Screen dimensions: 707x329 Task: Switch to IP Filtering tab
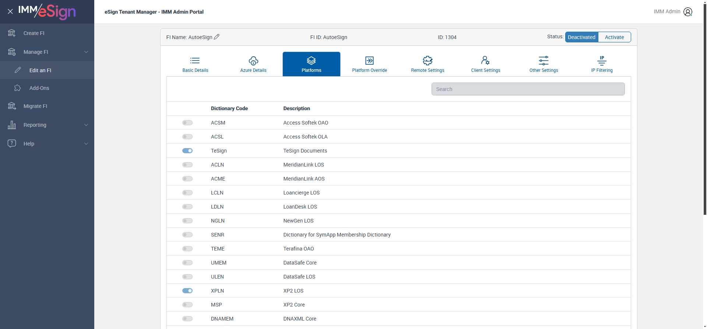point(602,64)
